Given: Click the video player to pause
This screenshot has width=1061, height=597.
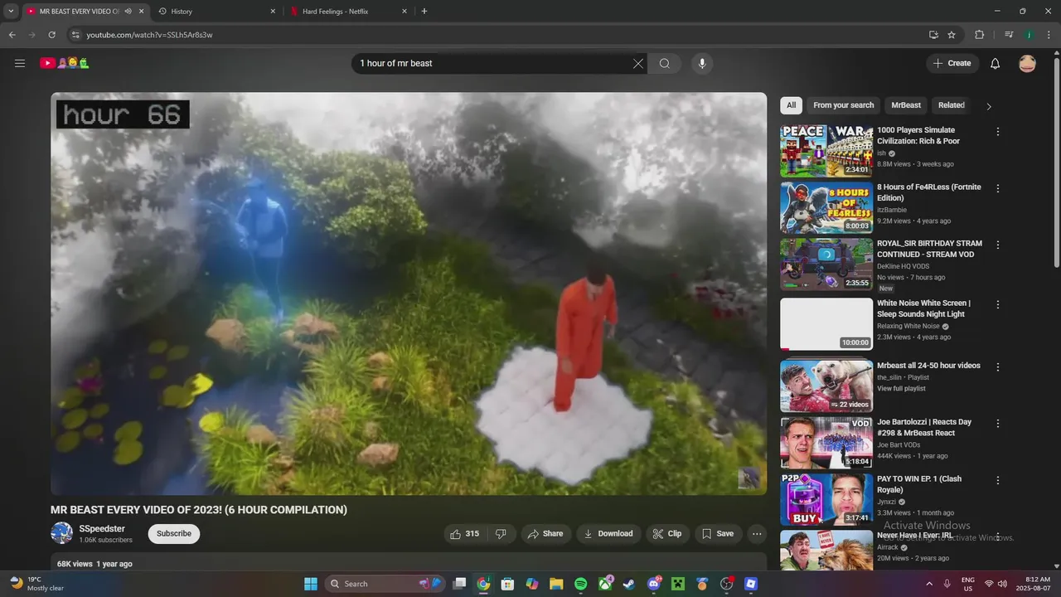Looking at the screenshot, I should (409, 294).
